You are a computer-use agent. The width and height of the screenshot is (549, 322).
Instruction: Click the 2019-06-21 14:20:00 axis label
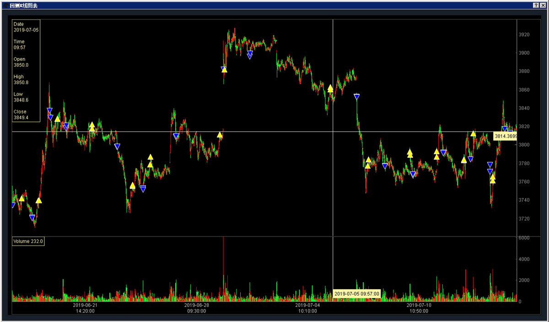[x=85, y=308]
